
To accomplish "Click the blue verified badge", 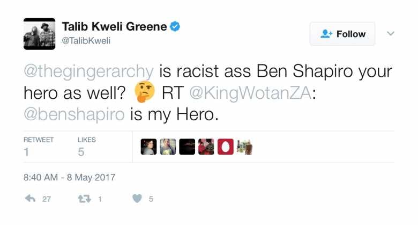I will (175, 26).
